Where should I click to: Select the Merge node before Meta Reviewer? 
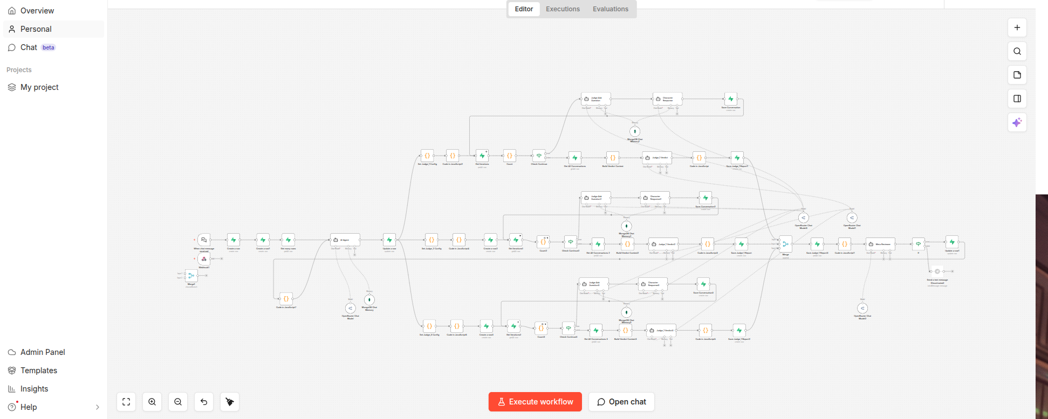pyautogui.click(x=786, y=244)
